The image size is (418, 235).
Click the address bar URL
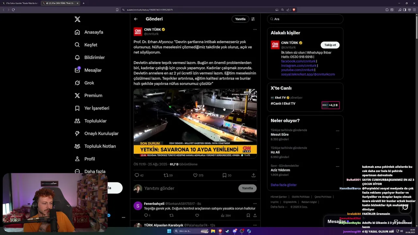click(150, 10)
